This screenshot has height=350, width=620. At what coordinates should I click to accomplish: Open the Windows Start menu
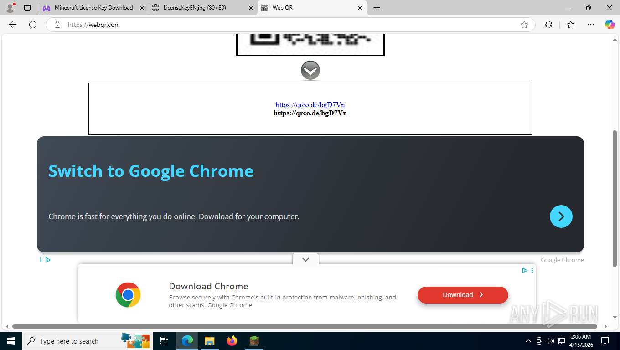click(x=10, y=341)
